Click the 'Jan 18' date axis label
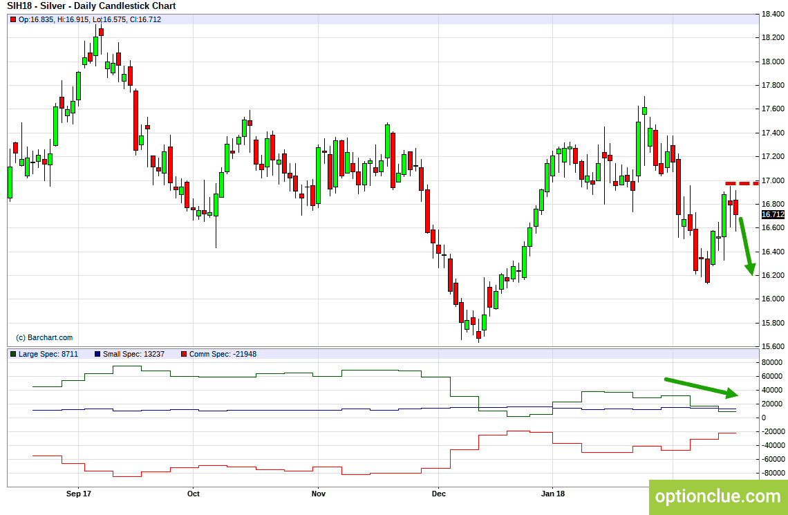 coord(552,494)
